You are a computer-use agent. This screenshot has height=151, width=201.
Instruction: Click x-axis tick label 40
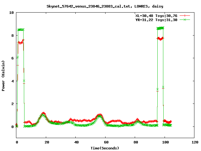(x=76, y=142)
